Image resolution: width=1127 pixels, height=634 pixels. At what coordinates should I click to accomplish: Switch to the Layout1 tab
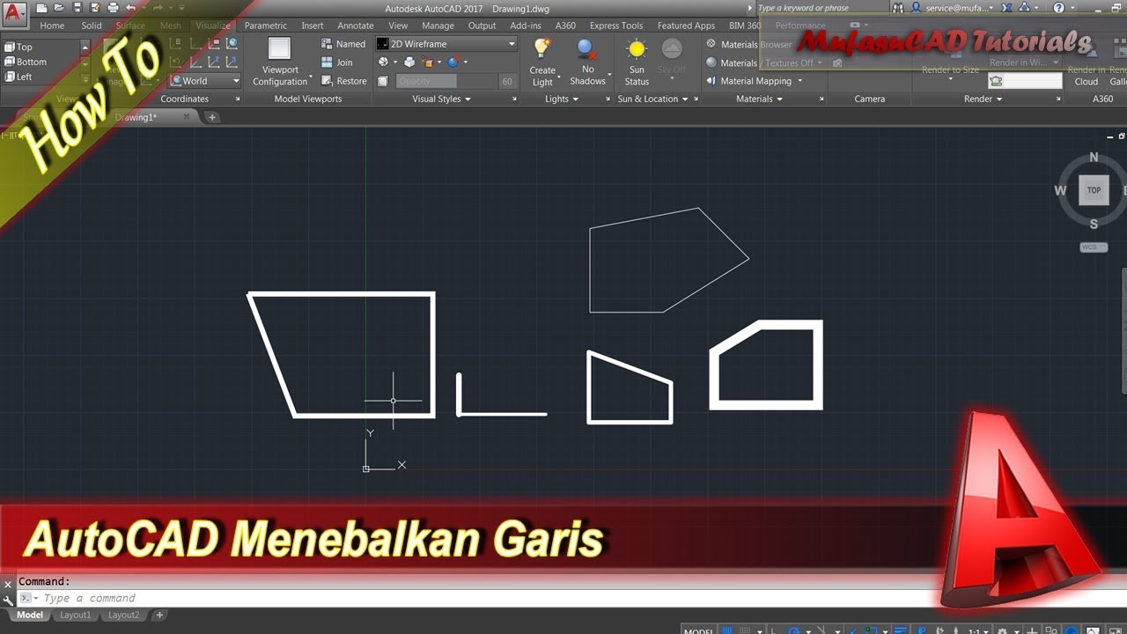click(75, 615)
